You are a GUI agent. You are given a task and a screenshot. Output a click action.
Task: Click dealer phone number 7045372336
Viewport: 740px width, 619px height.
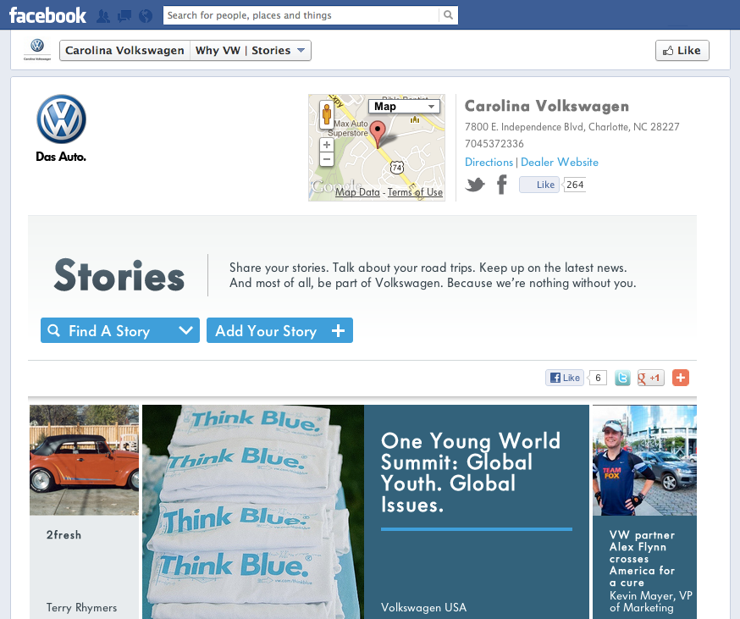click(x=494, y=144)
